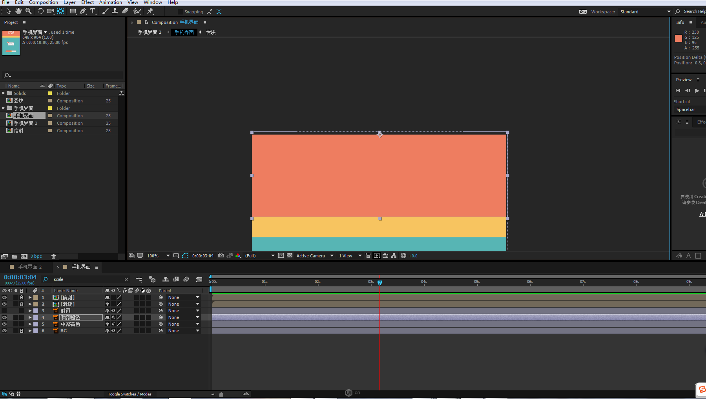Click the orange color swatch in Info panel

pyautogui.click(x=678, y=38)
